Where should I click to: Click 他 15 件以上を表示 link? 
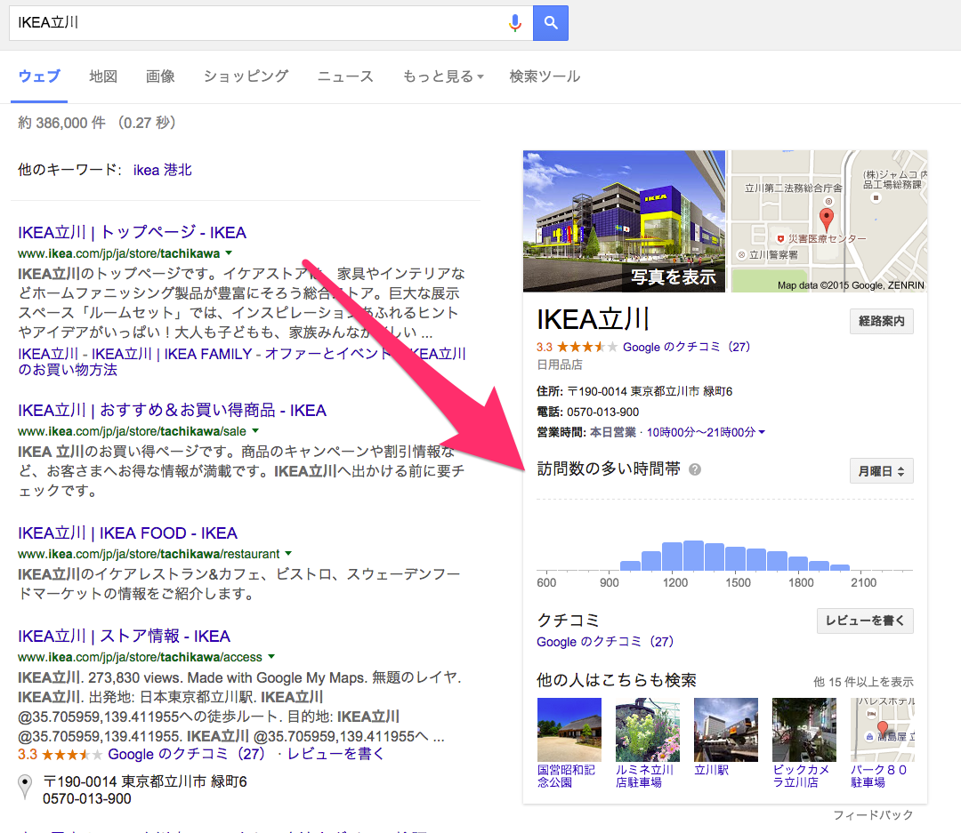pyautogui.click(x=863, y=682)
